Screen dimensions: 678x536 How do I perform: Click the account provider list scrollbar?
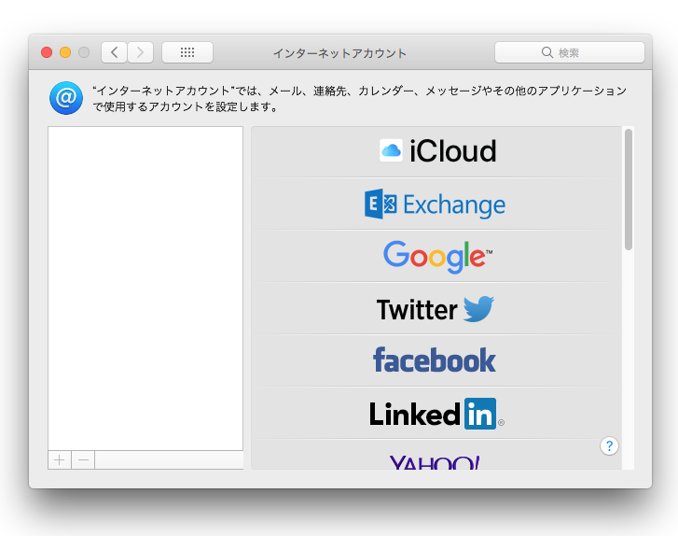pos(629,190)
